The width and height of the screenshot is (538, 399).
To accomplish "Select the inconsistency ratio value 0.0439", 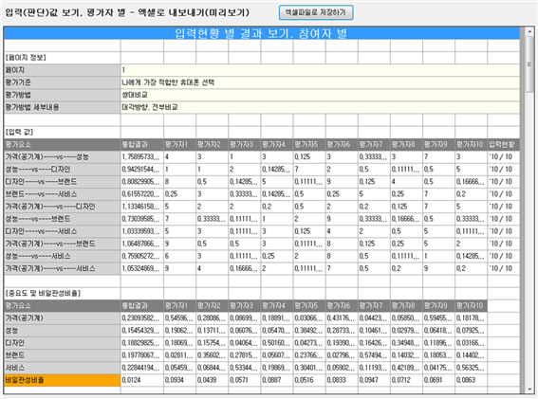I will [x=212, y=380].
